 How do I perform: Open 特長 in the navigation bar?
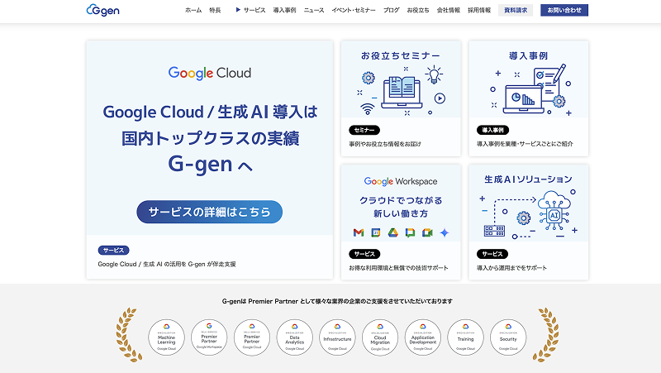click(x=215, y=10)
